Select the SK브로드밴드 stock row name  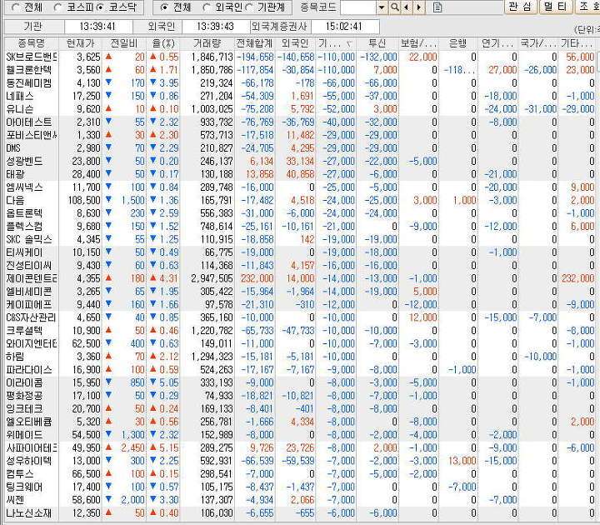[32, 57]
